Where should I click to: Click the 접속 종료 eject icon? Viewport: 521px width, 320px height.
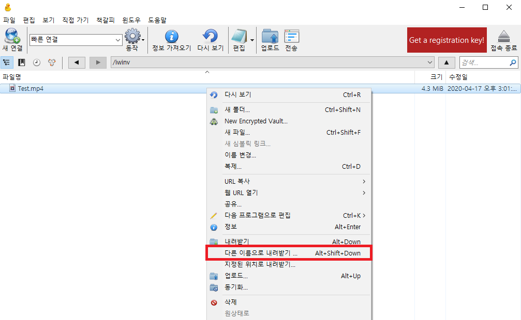point(504,37)
